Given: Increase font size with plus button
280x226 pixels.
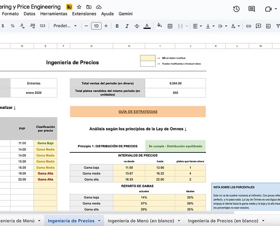Looking at the screenshot, I should click(x=106, y=26).
